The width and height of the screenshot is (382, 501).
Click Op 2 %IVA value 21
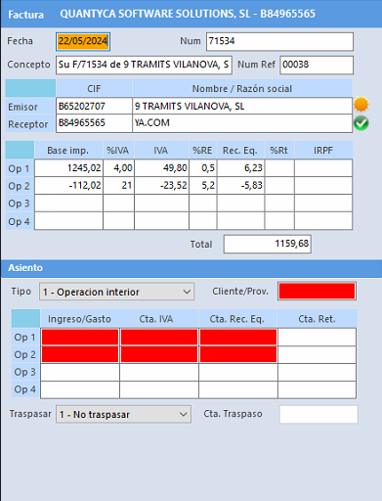pos(118,186)
